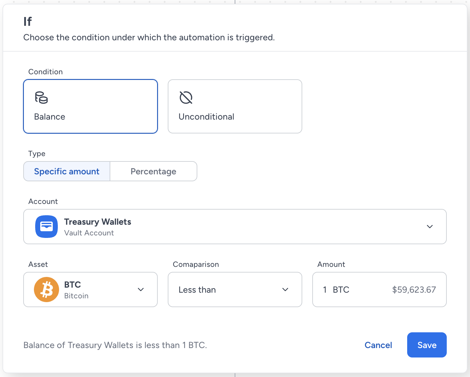The image size is (470, 377).
Task: Open the BTC asset dropdown chevron
Action: (x=141, y=290)
